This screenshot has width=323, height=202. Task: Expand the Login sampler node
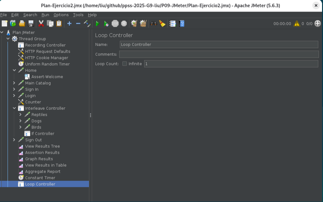[x=14, y=95]
